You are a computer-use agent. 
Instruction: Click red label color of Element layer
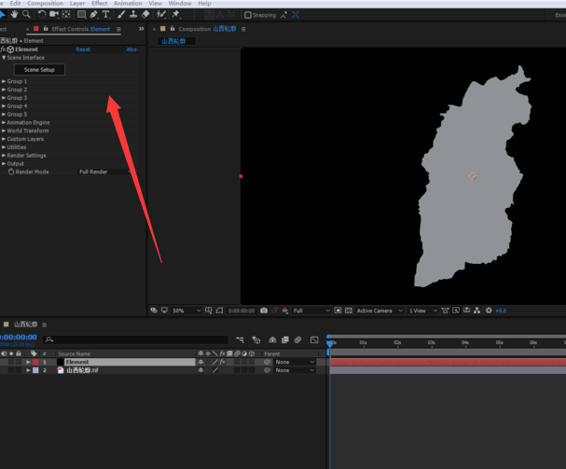click(x=35, y=362)
